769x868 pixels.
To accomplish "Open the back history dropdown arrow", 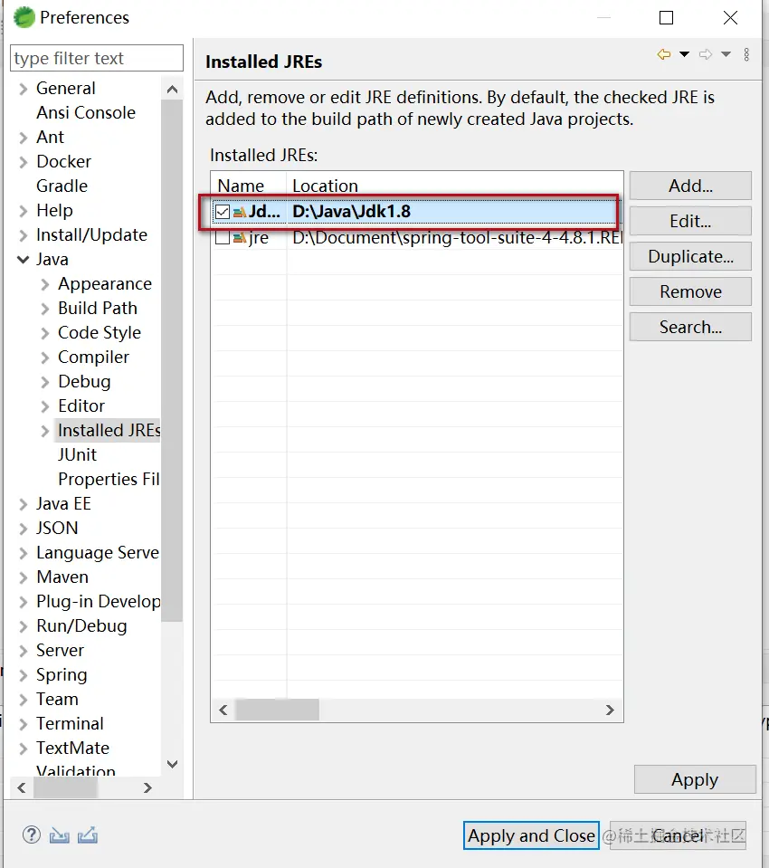I will point(684,54).
